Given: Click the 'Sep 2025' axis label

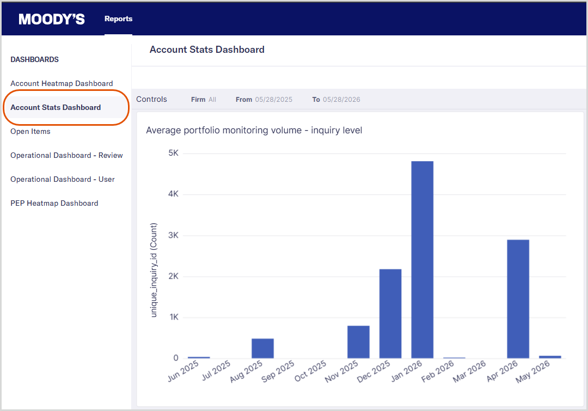Looking at the screenshot, I should pyautogui.click(x=278, y=371).
